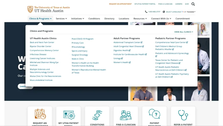This screenshot has width=223, height=126.
Task: Click the Find a Clinician doctors icon
Action: (126, 115)
